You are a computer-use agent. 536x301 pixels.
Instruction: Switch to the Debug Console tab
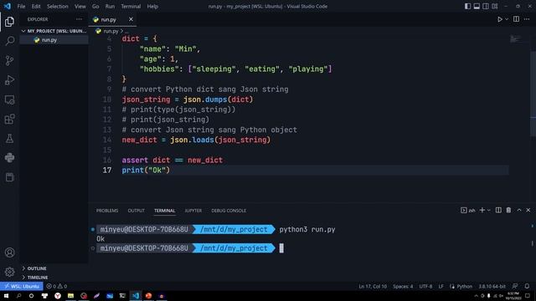click(229, 211)
